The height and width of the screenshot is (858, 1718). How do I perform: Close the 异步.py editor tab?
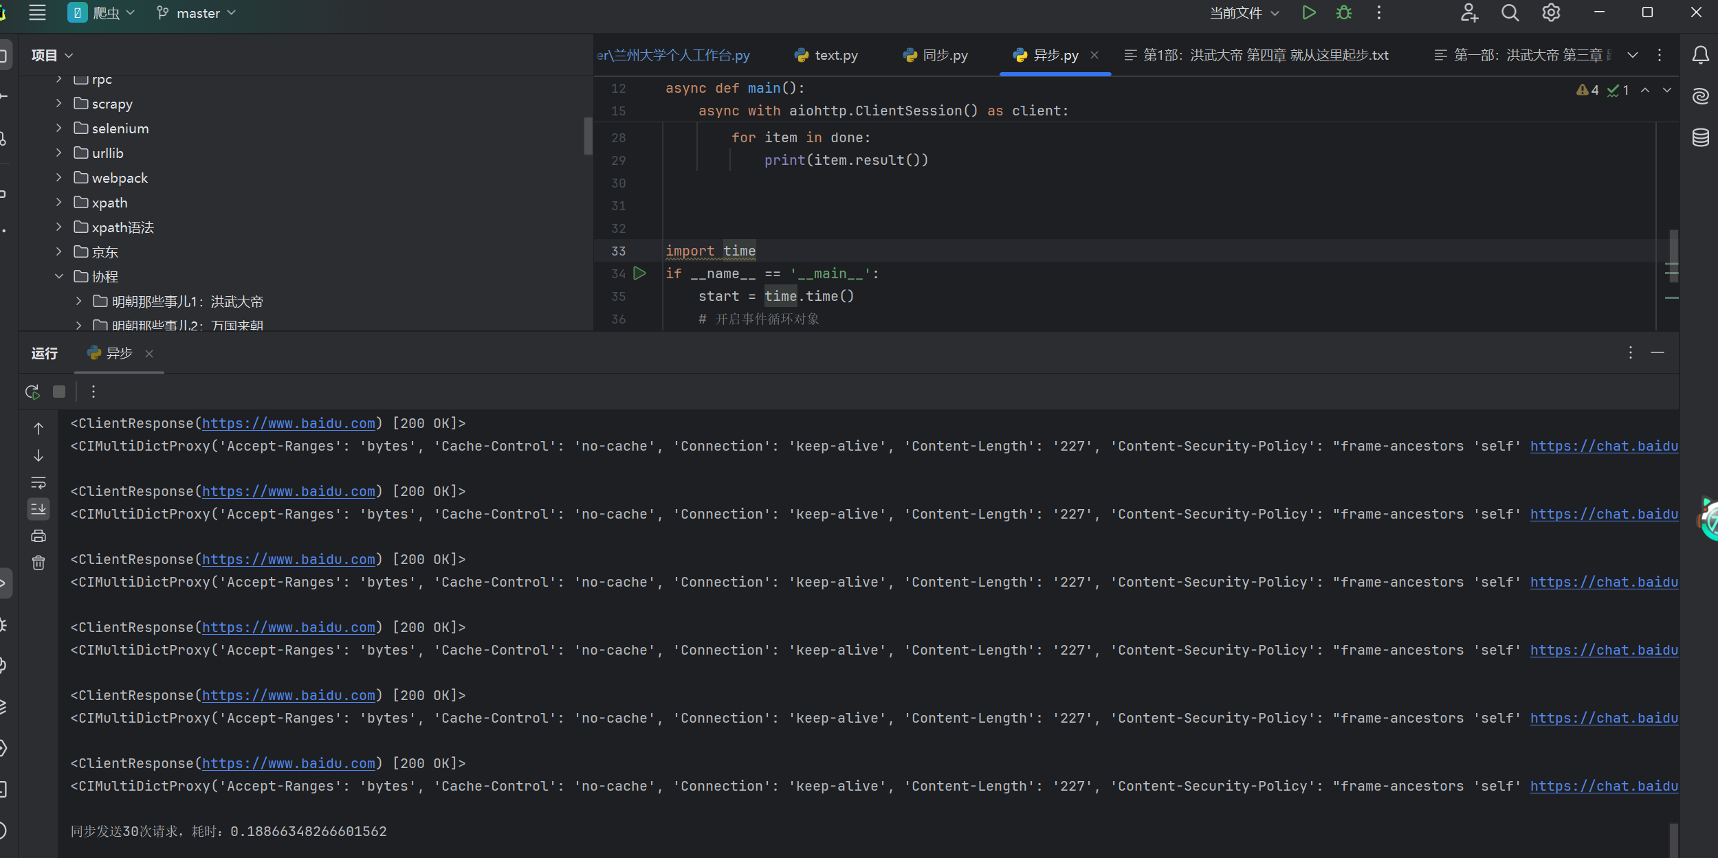pyautogui.click(x=1094, y=55)
